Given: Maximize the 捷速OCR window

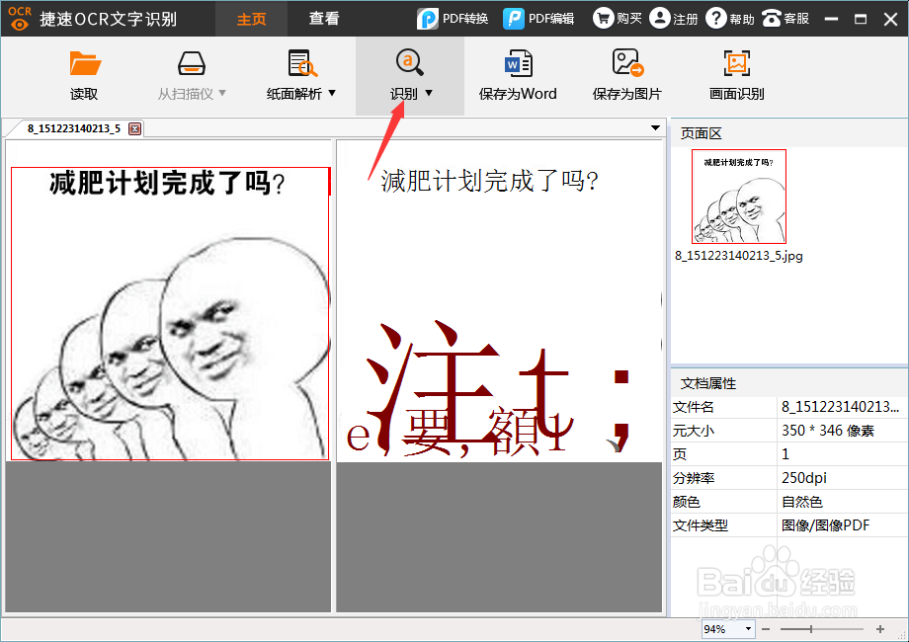Looking at the screenshot, I should (x=861, y=19).
